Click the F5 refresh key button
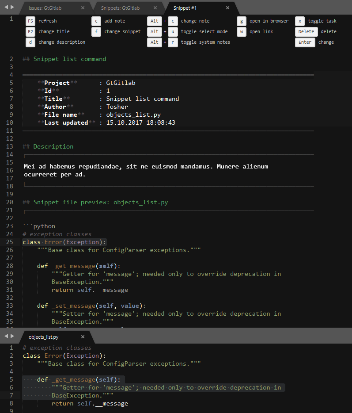Screen dimensions: 352x413 (x=30, y=21)
